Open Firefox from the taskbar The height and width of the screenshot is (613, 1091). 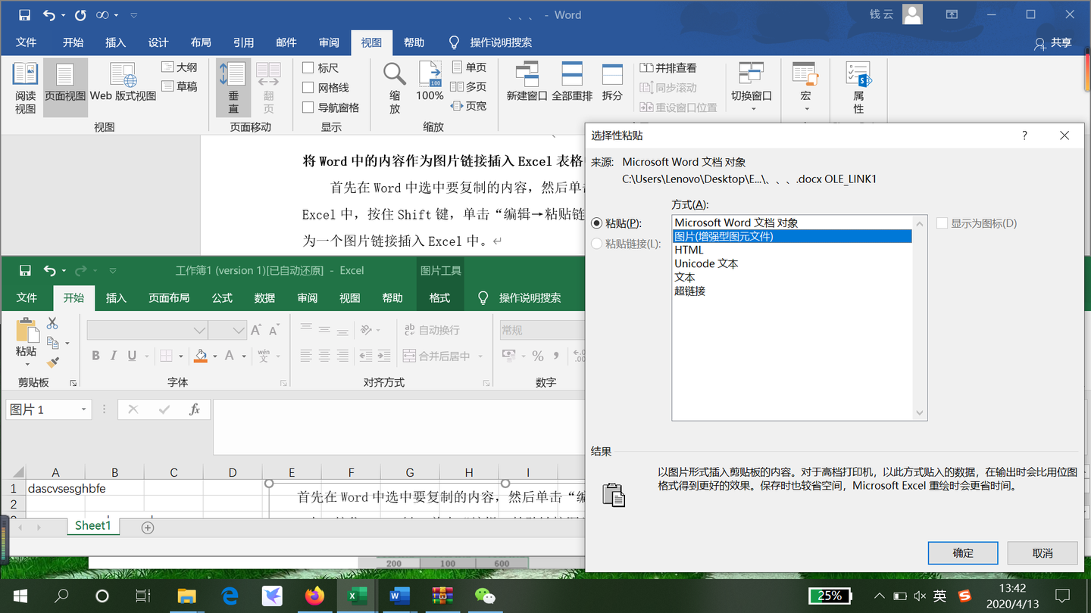pyautogui.click(x=314, y=596)
